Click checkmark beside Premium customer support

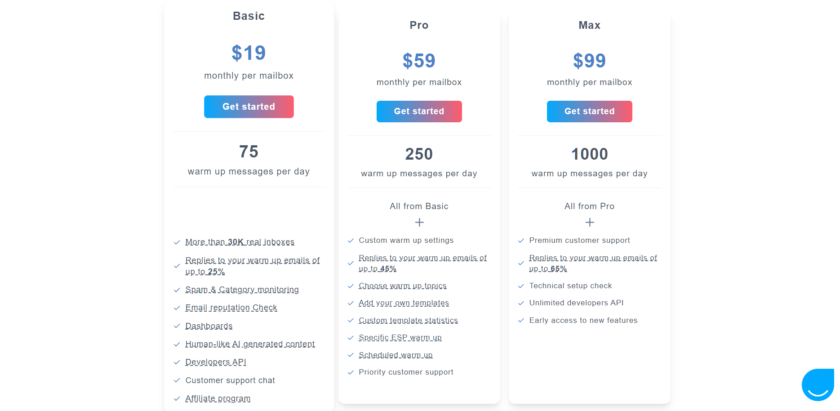[521, 241]
